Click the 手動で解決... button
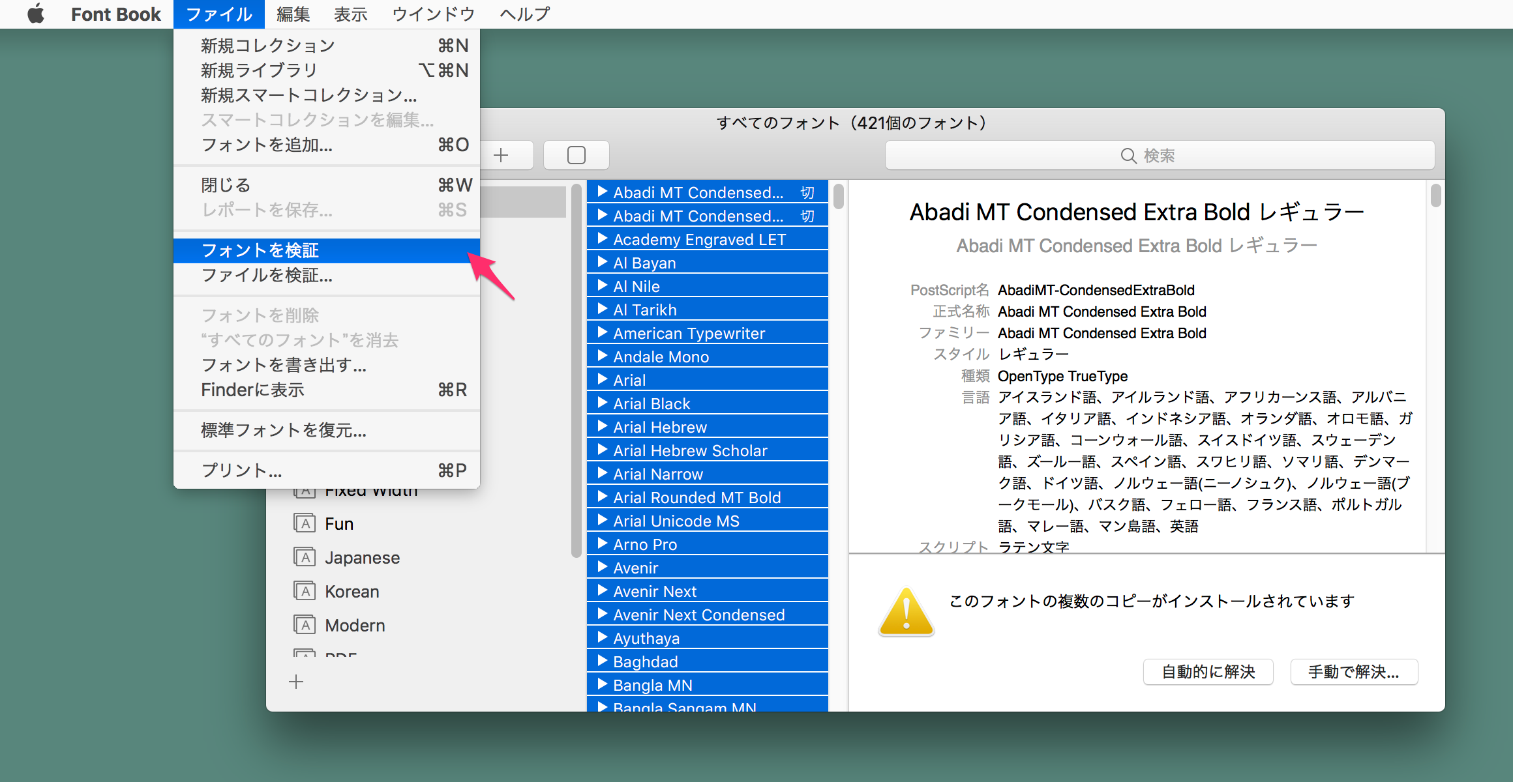 (x=1354, y=672)
